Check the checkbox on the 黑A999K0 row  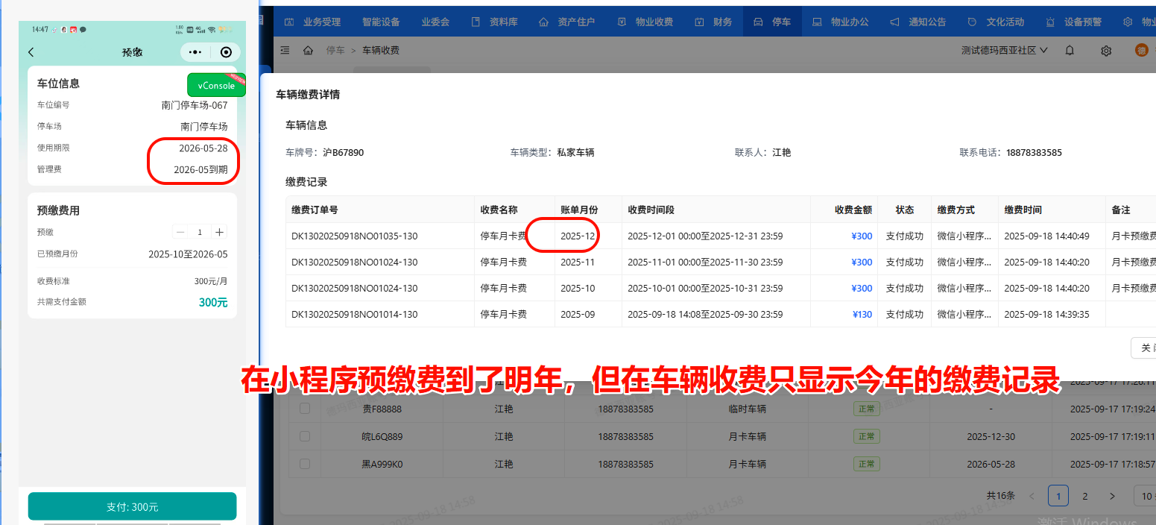(304, 463)
